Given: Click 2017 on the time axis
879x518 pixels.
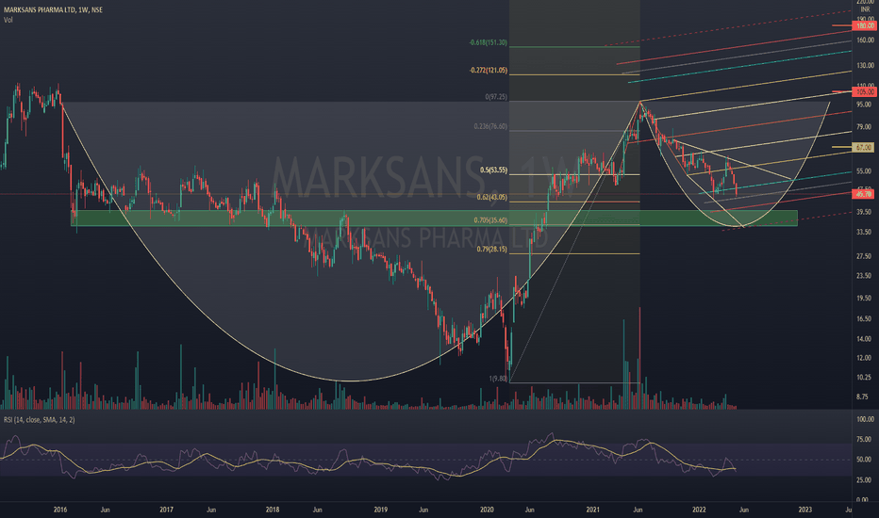Looking at the screenshot, I should [166, 510].
